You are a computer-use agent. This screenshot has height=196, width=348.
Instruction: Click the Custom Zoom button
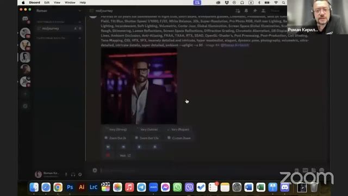(x=179, y=138)
